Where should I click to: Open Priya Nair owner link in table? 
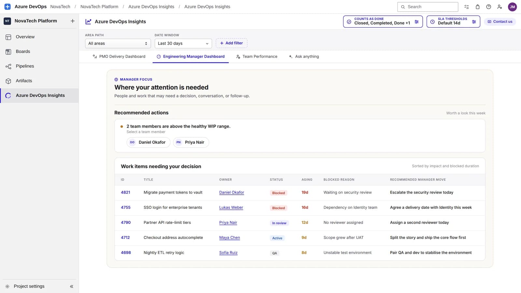coord(228,222)
